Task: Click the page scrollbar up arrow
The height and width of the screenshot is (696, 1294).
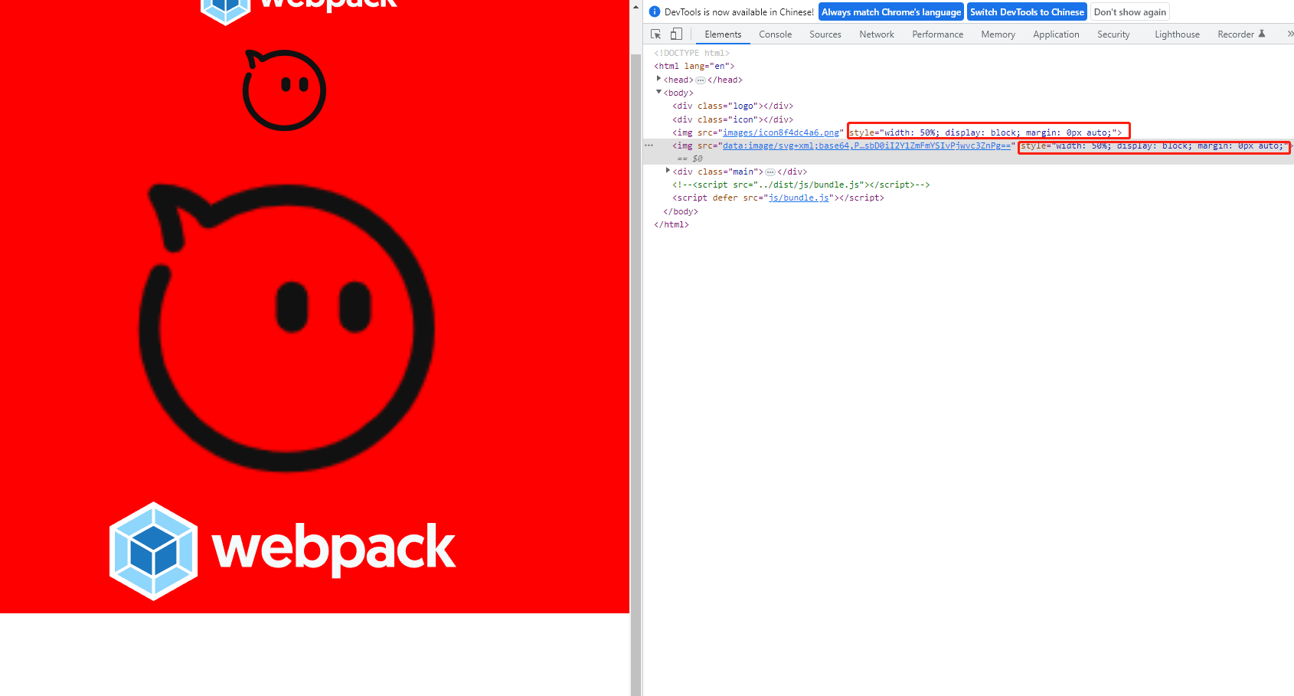Action: (x=636, y=7)
